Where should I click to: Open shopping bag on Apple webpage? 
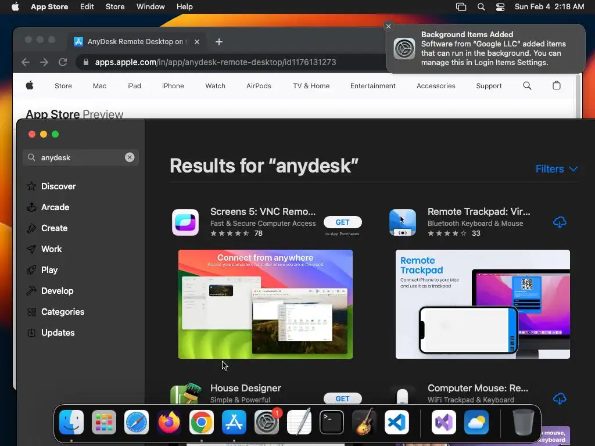point(556,85)
